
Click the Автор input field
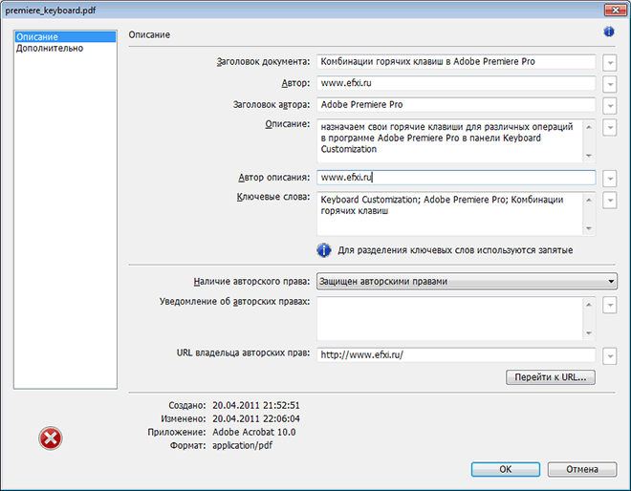point(456,83)
